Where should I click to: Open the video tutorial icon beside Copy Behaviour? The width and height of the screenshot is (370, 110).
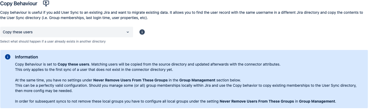(x=46, y=3)
